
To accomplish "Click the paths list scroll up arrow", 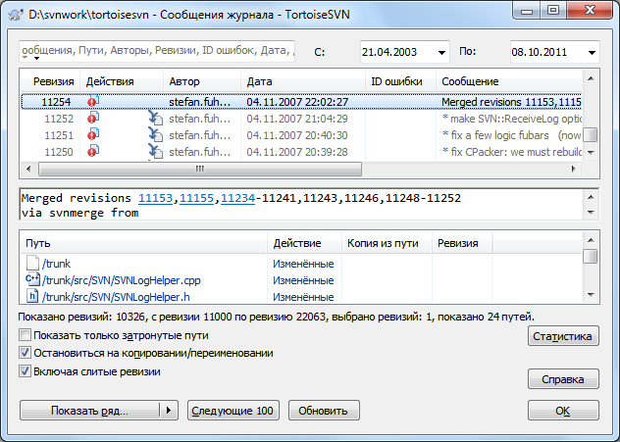I will [591, 240].
